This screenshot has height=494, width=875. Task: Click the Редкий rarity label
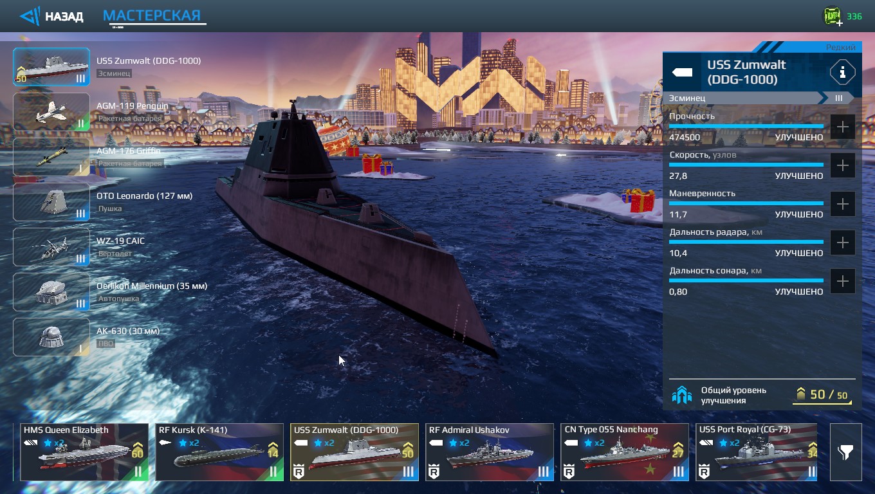tap(841, 48)
